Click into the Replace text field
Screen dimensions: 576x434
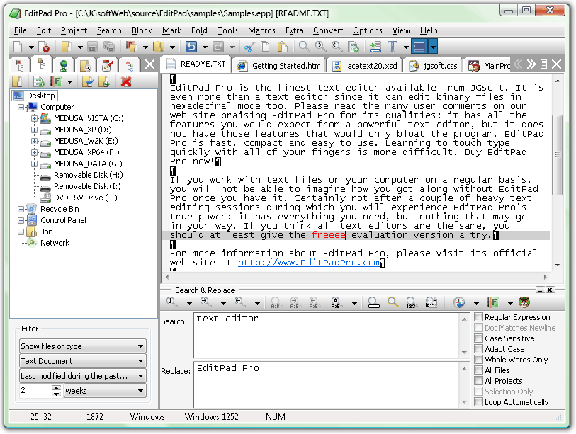[327, 385]
